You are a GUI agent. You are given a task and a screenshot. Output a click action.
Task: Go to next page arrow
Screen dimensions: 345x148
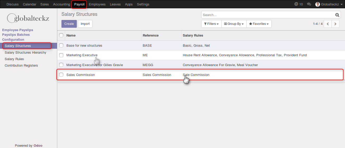[335, 24]
